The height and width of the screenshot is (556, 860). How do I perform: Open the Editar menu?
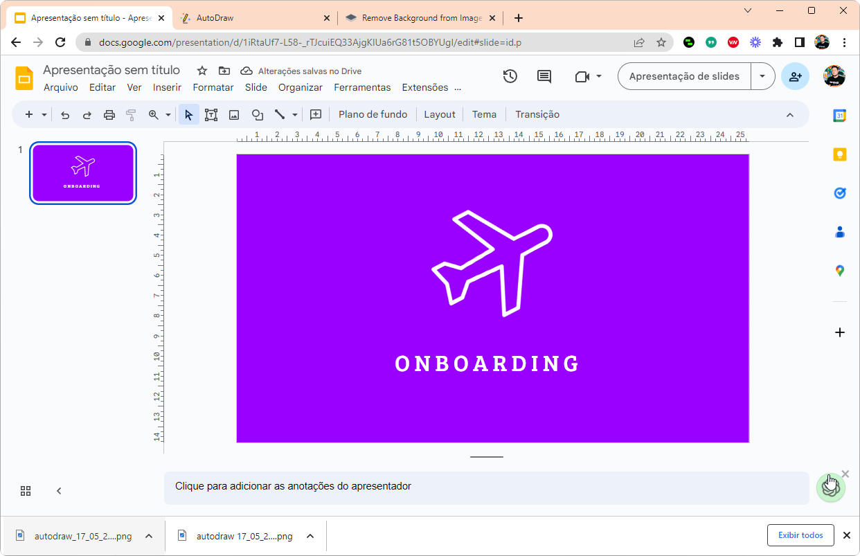pos(102,87)
